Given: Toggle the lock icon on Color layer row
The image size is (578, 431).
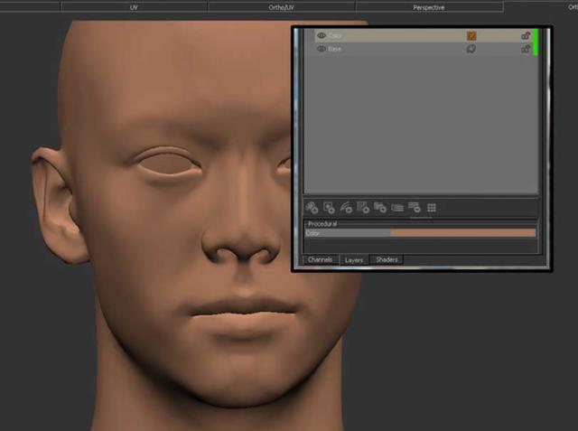Looking at the screenshot, I should (526, 35).
